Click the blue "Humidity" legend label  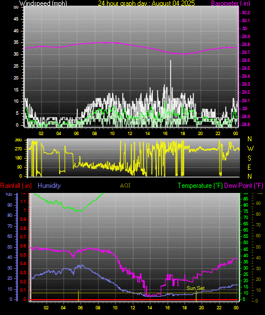pyautogui.click(x=49, y=186)
